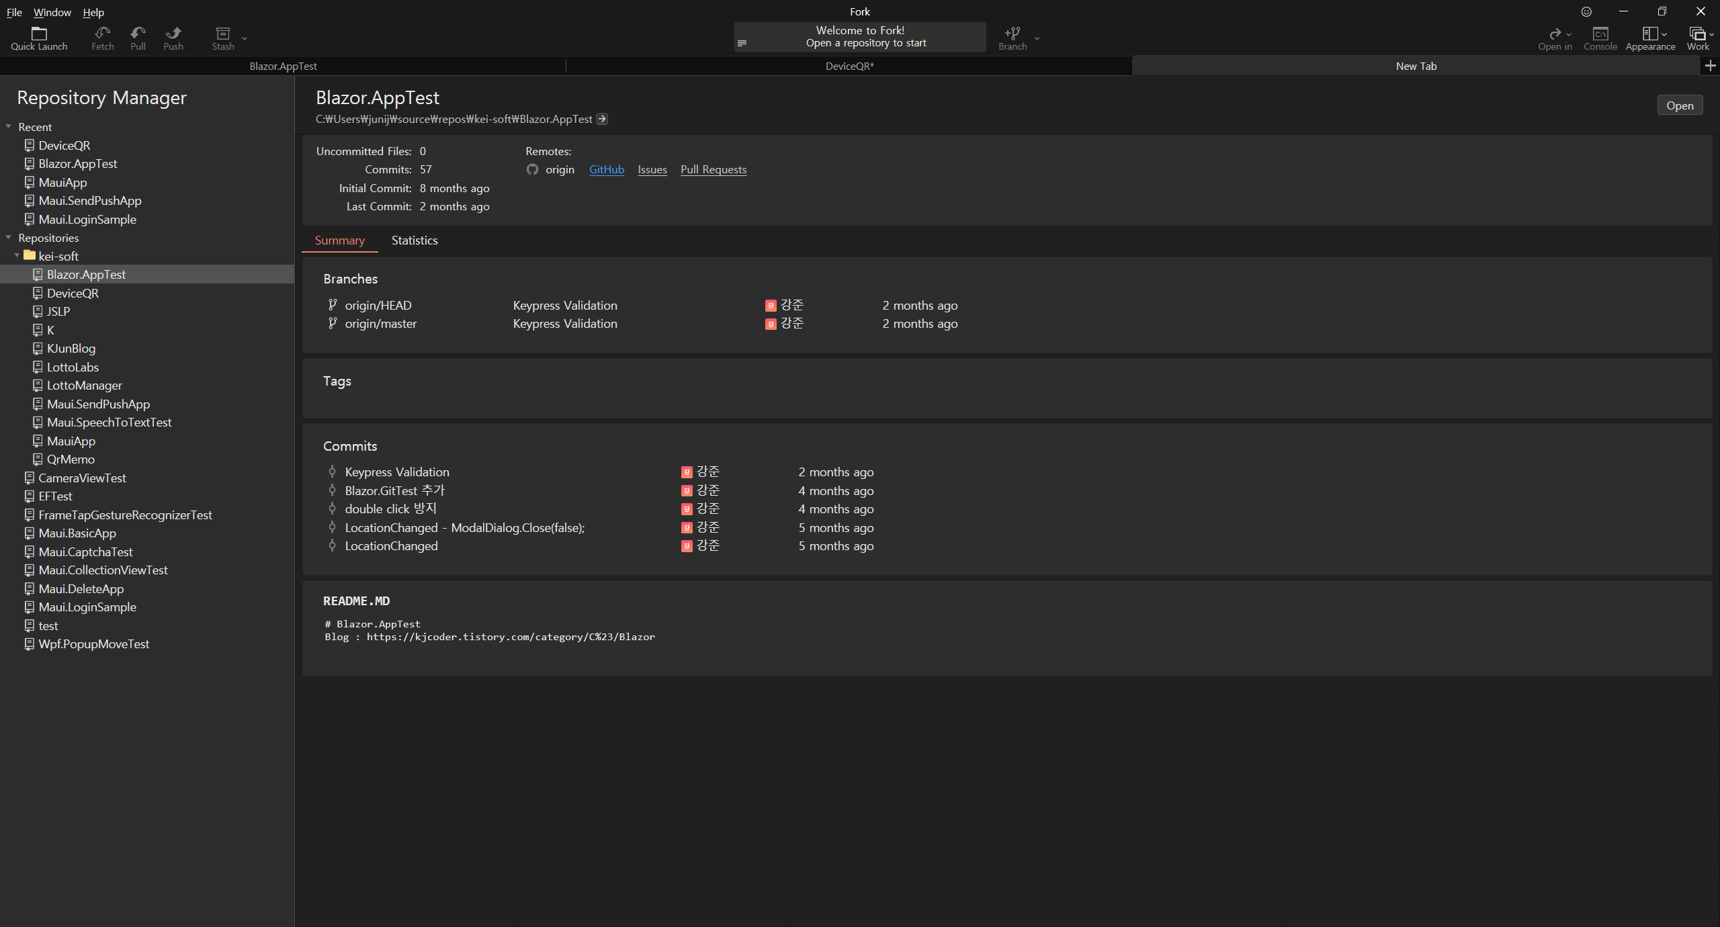Open the Window menu
1720x927 pixels.
[52, 12]
